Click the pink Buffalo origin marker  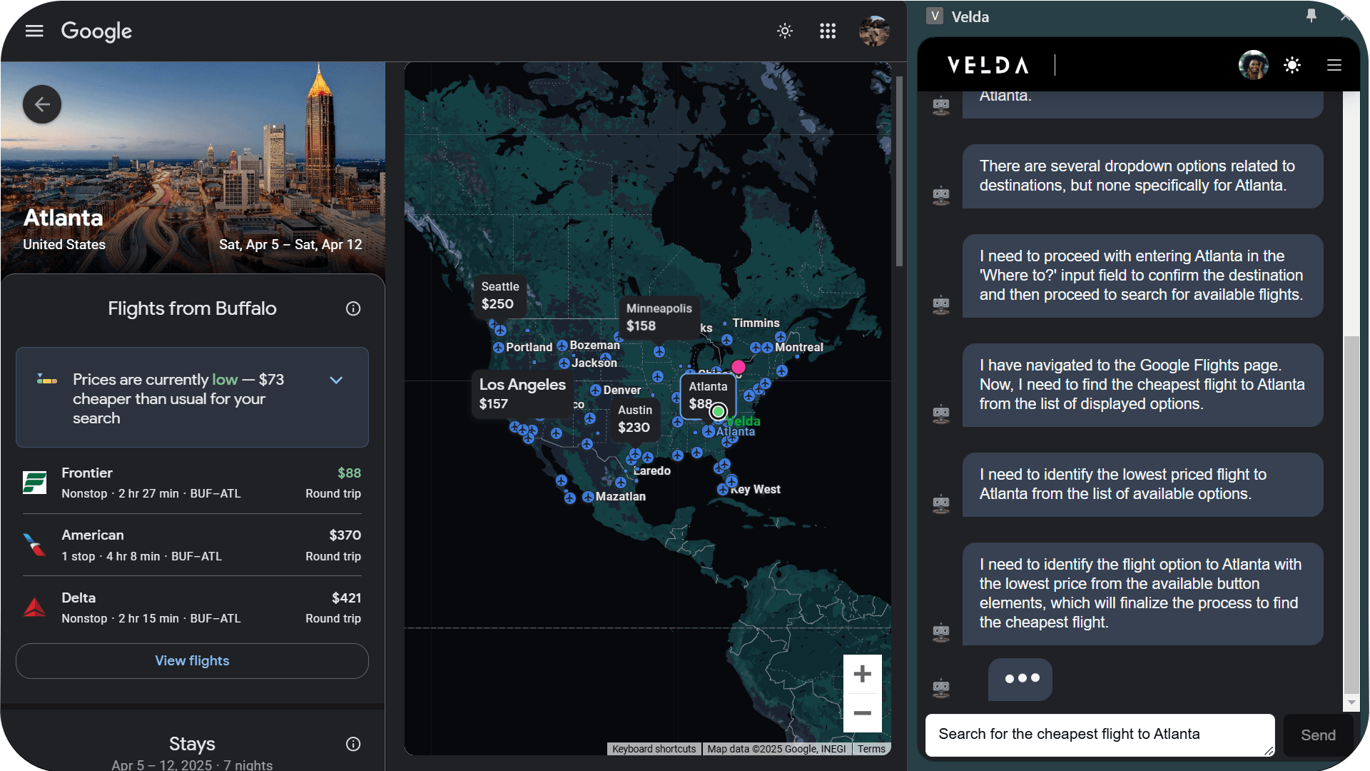click(739, 367)
